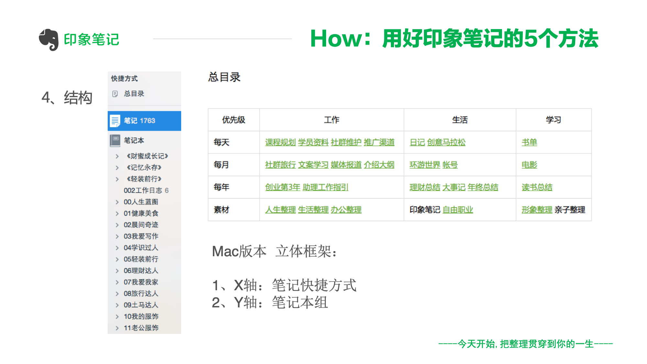Click the 每年 row label
The width and height of the screenshot is (647, 364).
pos(222,187)
